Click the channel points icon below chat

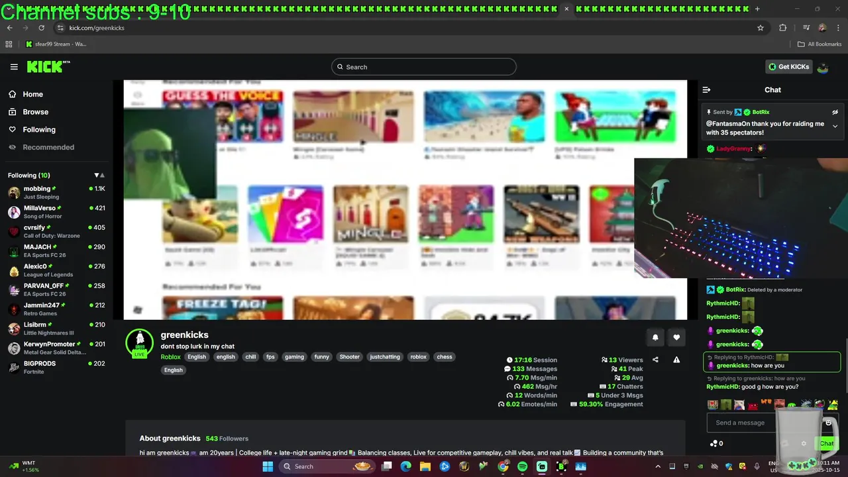[714, 443]
